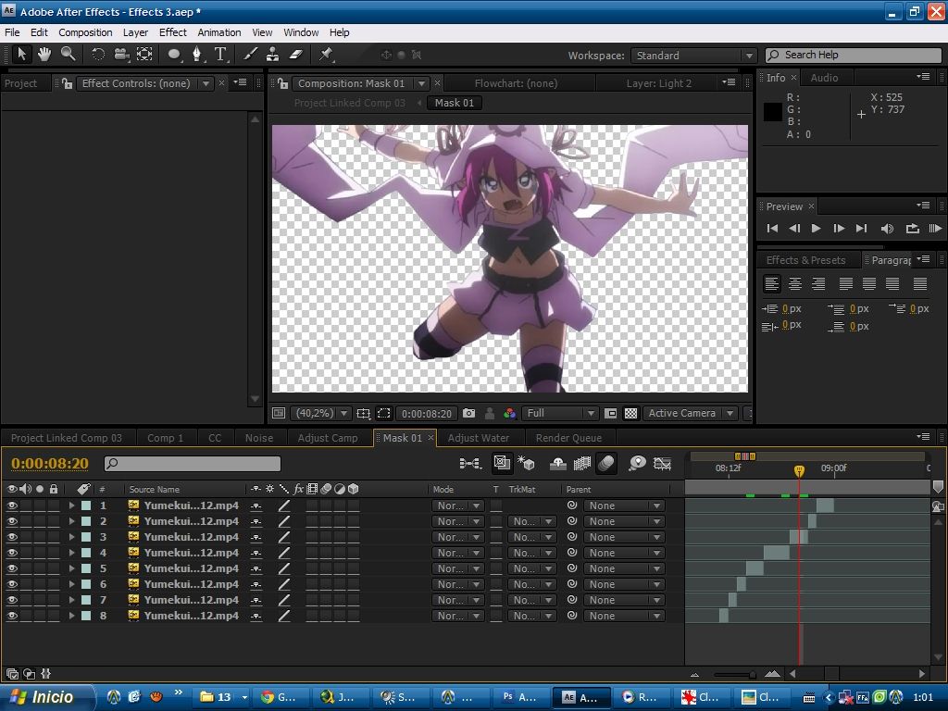Open the Active Camera view dropdown
Screen dimensions: 948x711
pyautogui.click(x=691, y=413)
